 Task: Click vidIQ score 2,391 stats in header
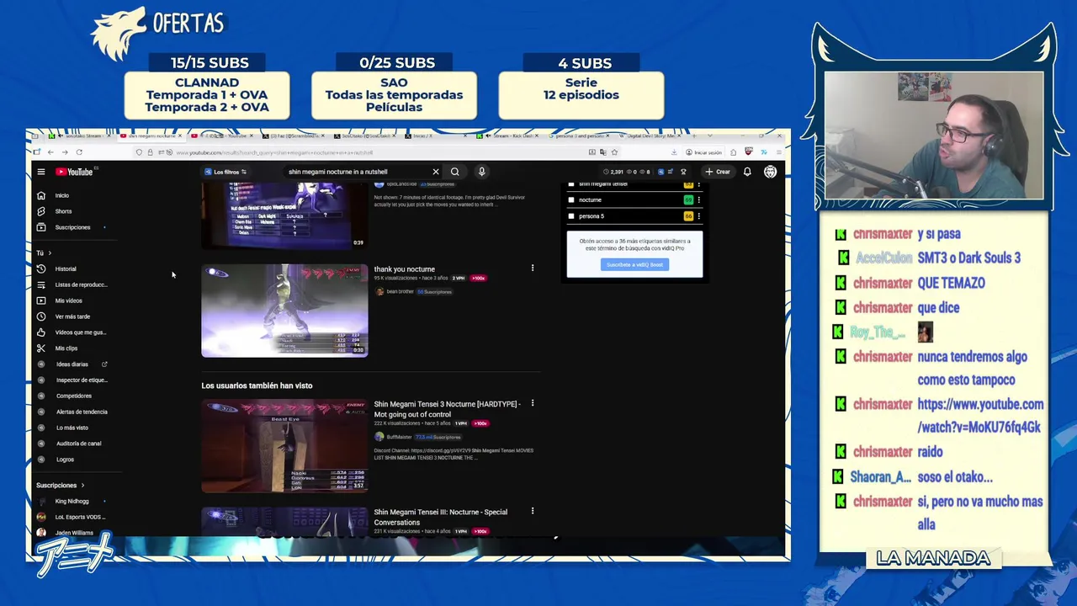click(x=614, y=172)
